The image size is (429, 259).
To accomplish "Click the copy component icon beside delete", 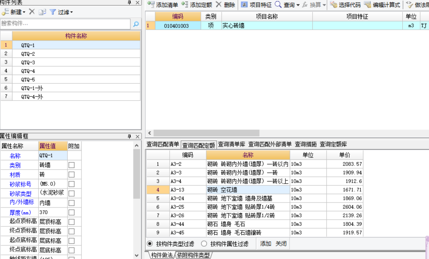I will [42, 12].
